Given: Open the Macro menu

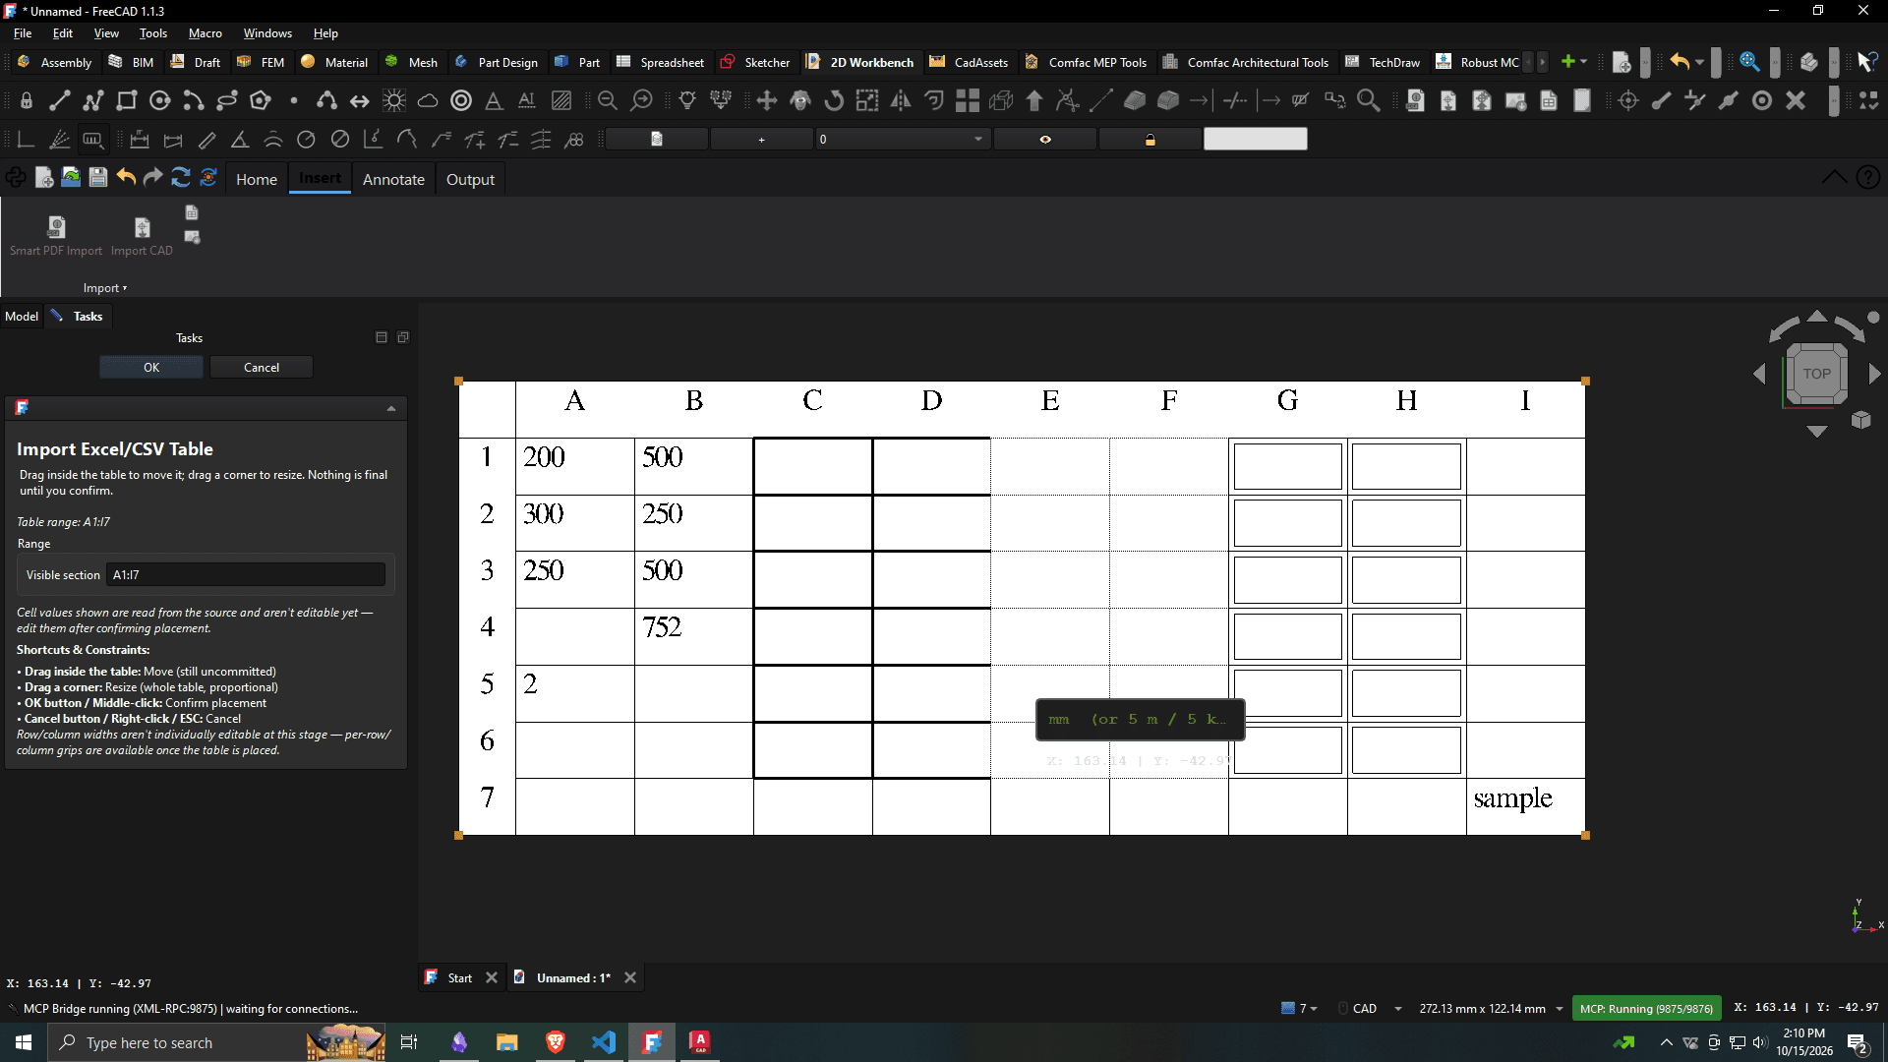Looking at the screenshot, I should [x=206, y=32].
